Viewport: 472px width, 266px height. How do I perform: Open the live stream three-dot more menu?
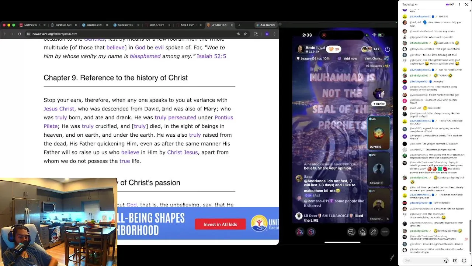point(385,232)
